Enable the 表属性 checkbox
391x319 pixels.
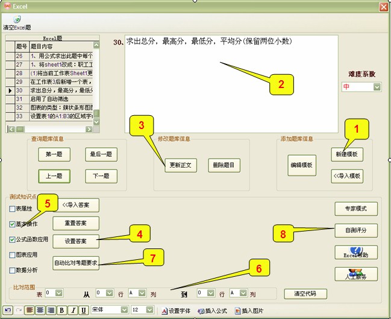(12, 209)
